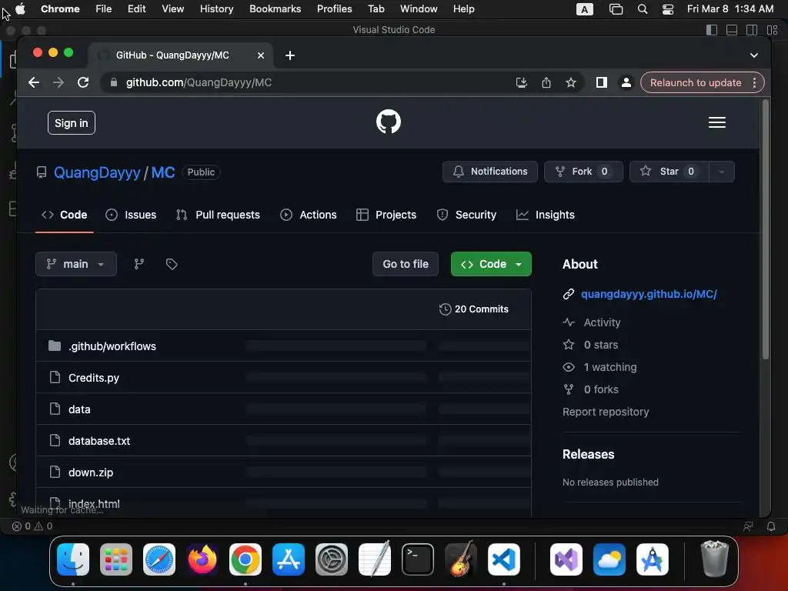Toggle VS Code secondary sidebar layout icon
Viewport: 788px width, 591px height.
(752, 30)
